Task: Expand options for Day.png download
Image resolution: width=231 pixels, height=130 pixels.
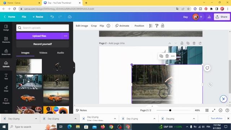Action: pos(194,119)
